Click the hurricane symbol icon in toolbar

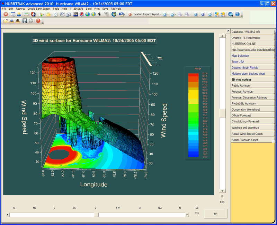[100, 14]
